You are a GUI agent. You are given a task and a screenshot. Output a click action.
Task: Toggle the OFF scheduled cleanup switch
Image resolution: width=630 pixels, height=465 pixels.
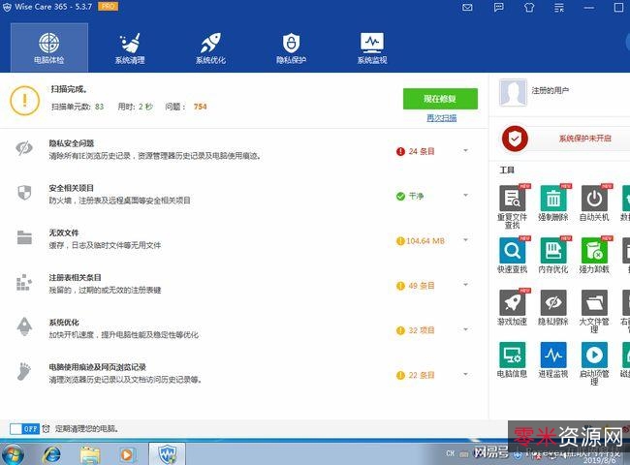[x=24, y=429]
